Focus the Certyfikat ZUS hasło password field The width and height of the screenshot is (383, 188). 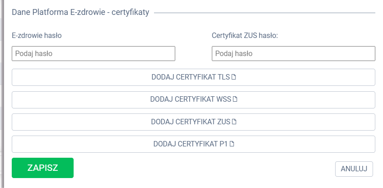293,53
